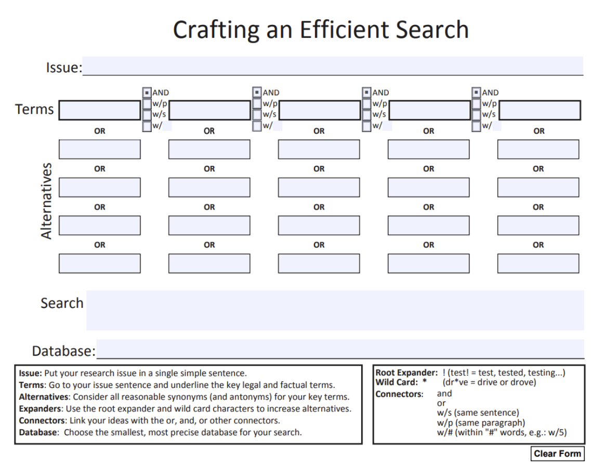Screen dimensions: 604x467
Task: Check w/p box in first connector group
Action: pyautogui.click(x=147, y=103)
